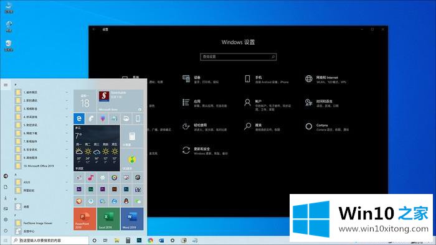The width and height of the screenshot is (436, 245).
Task: Open the Excel 2019 tile
Action: 108,219
